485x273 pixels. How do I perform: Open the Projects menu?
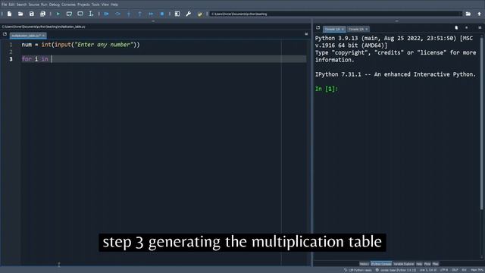[x=83, y=5]
